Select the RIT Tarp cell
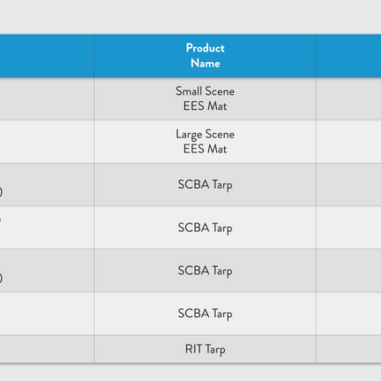 point(205,349)
